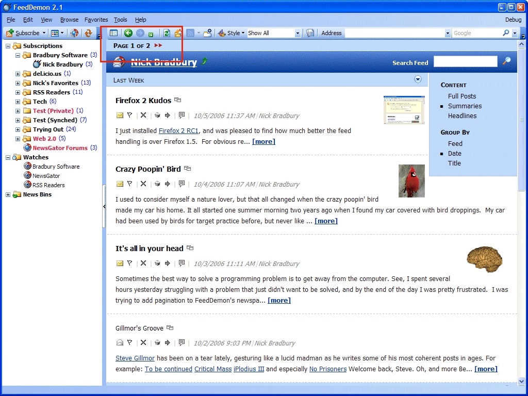Open the View menu
Image resolution: width=528 pixels, height=396 pixels.
click(46, 20)
